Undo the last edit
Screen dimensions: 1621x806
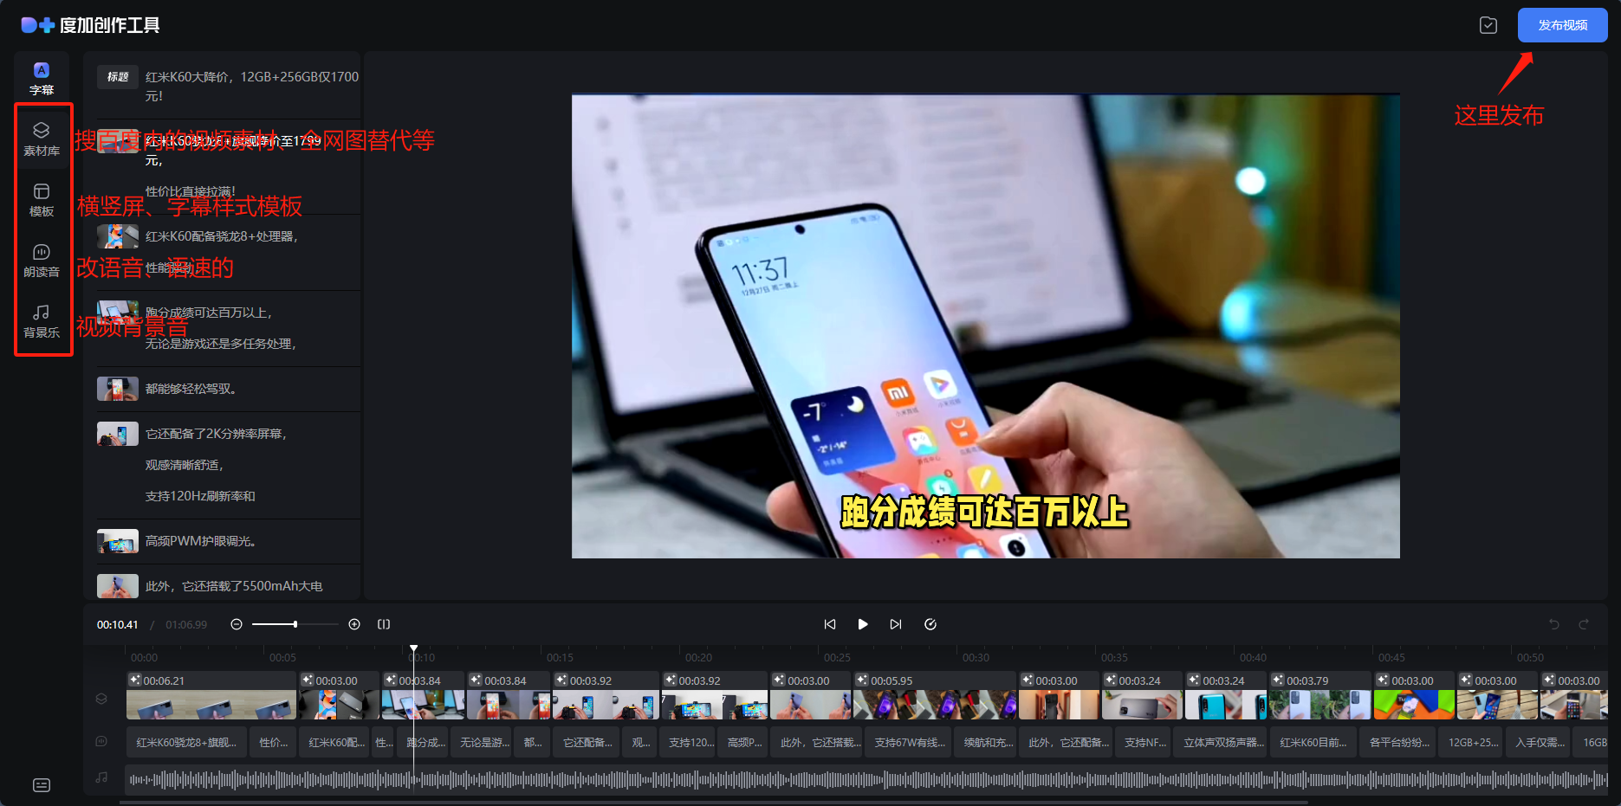tap(1554, 623)
